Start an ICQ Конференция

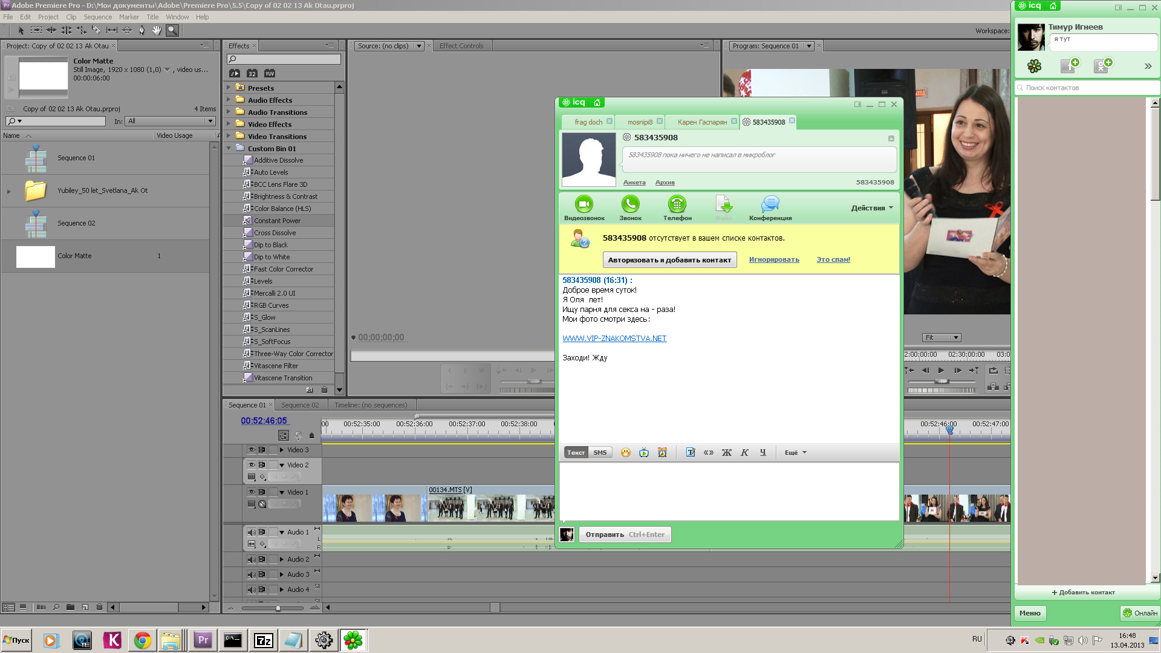[770, 208]
